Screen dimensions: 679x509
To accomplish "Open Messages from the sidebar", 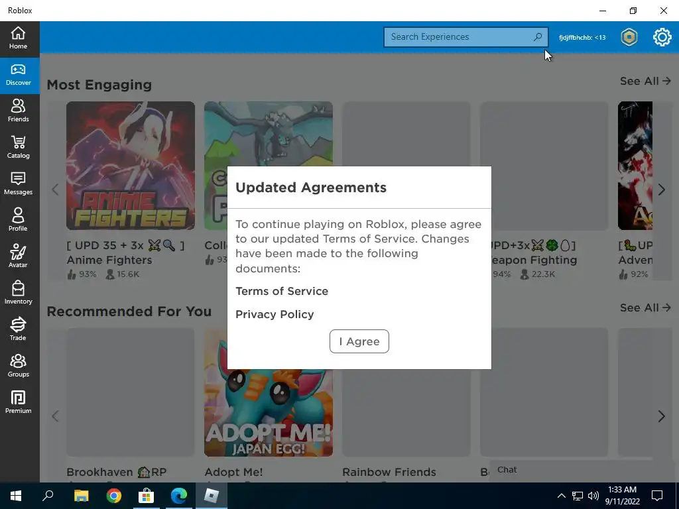I will pos(18,184).
